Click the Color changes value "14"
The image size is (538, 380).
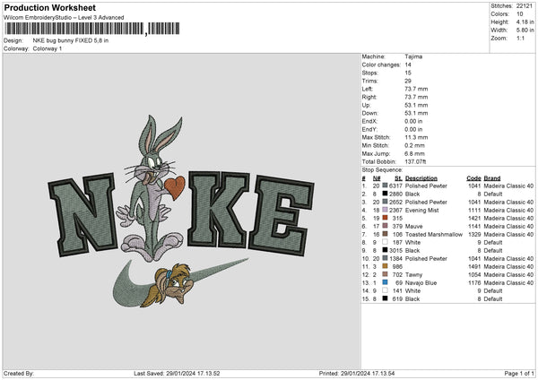point(408,65)
